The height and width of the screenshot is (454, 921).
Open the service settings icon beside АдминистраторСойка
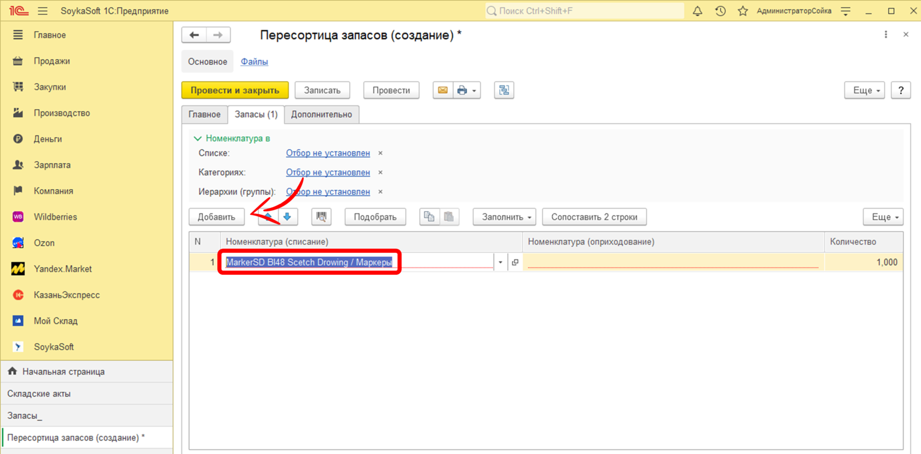[x=846, y=11]
